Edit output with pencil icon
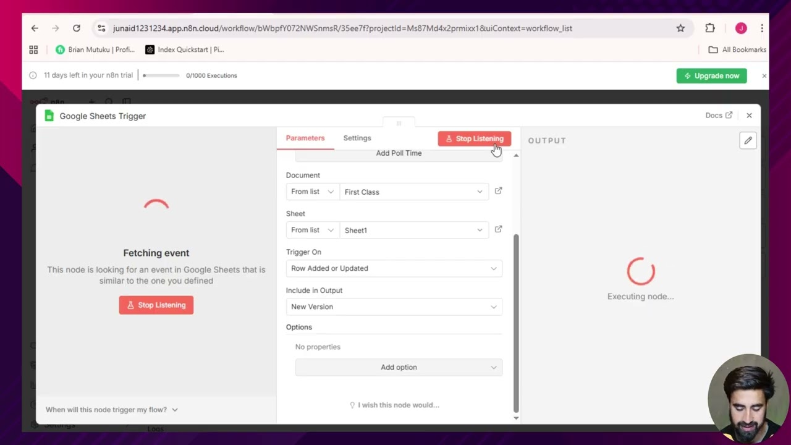Viewport: 791px width, 445px height. coord(748,140)
